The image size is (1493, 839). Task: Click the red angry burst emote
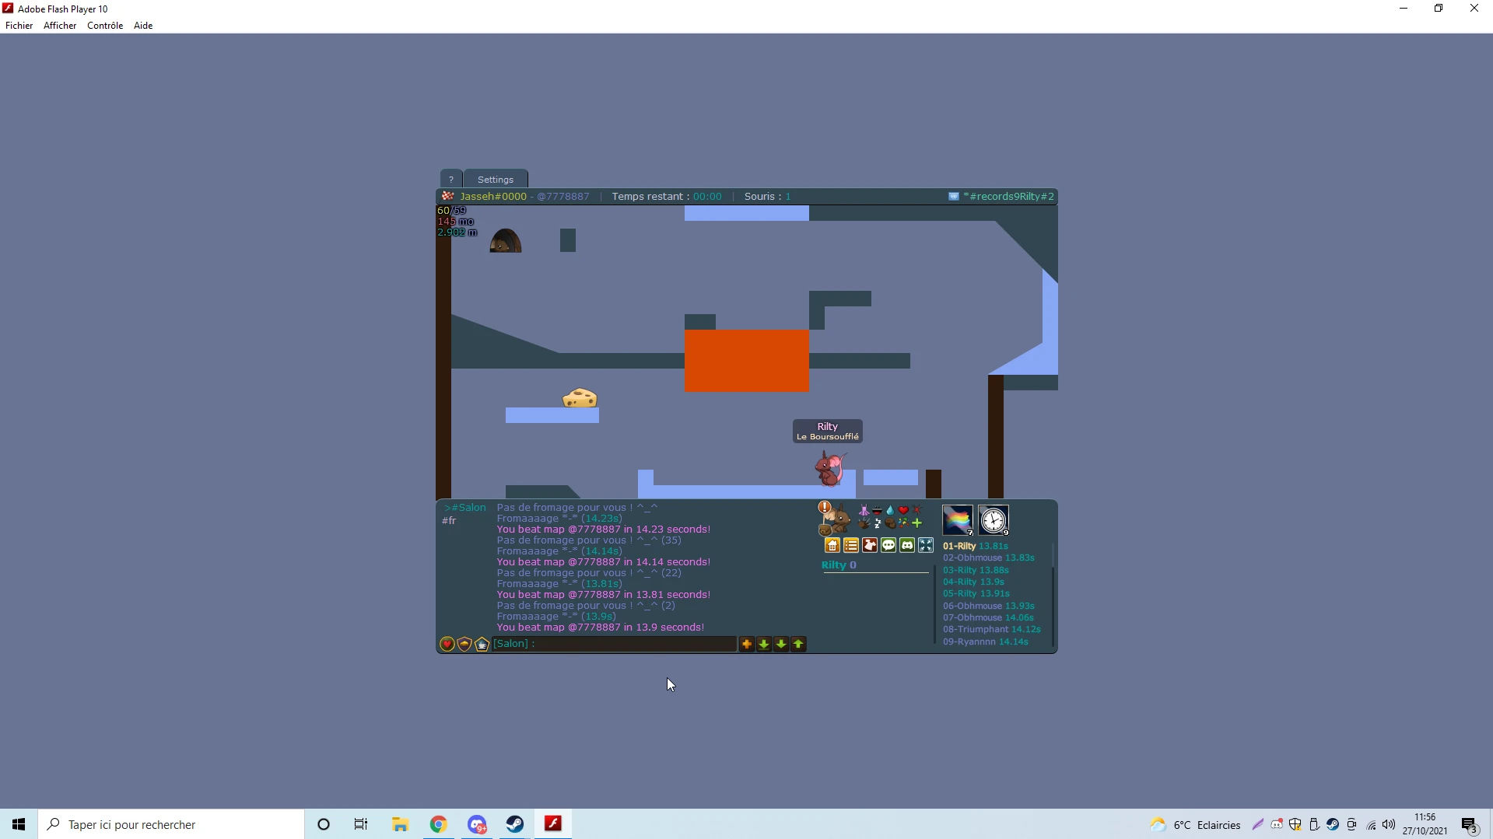tap(916, 511)
